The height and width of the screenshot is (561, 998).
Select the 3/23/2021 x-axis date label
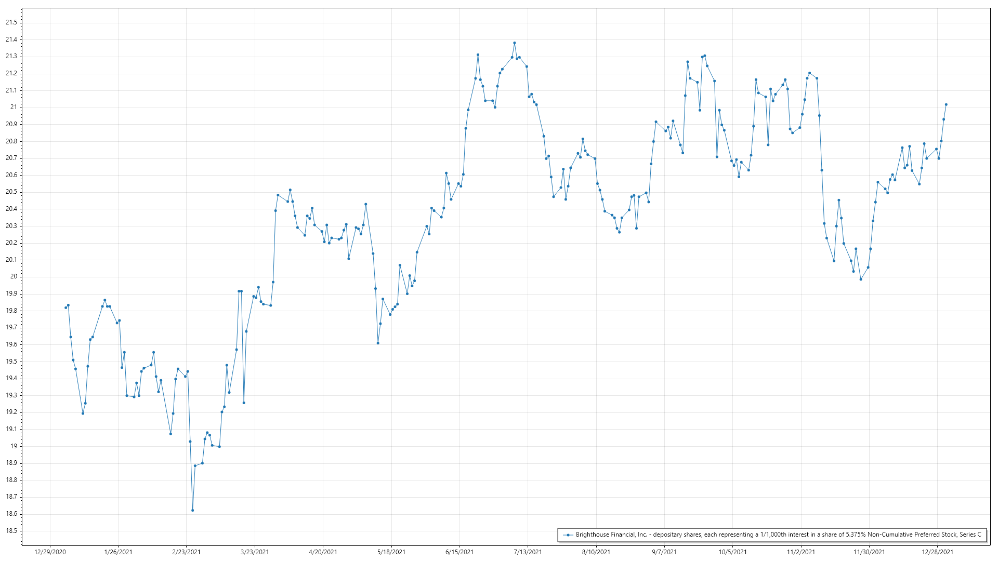pyautogui.click(x=255, y=552)
